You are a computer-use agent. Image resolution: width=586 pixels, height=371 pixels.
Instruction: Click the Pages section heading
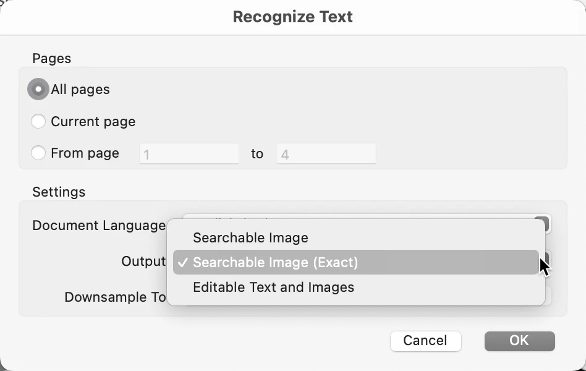point(52,59)
